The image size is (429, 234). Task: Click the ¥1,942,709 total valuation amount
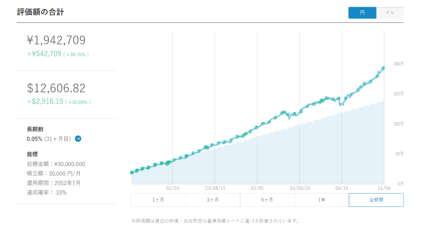[x=56, y=40]
